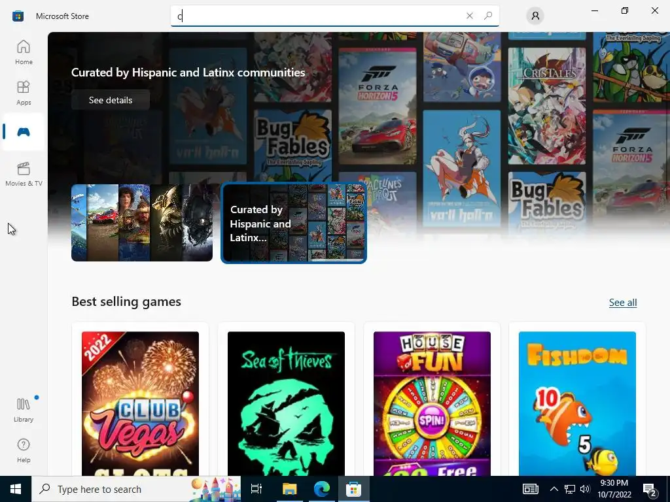Clear the search box with X icon

point(470,16)
